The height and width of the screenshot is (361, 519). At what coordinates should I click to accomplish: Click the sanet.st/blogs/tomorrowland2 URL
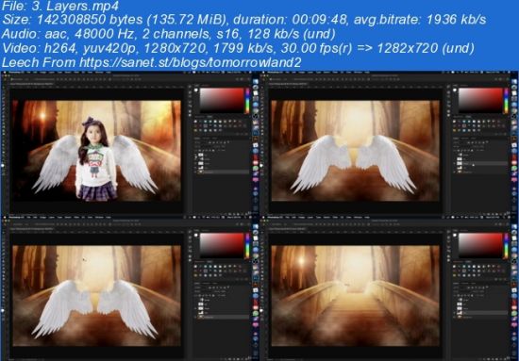pos(191,62)
